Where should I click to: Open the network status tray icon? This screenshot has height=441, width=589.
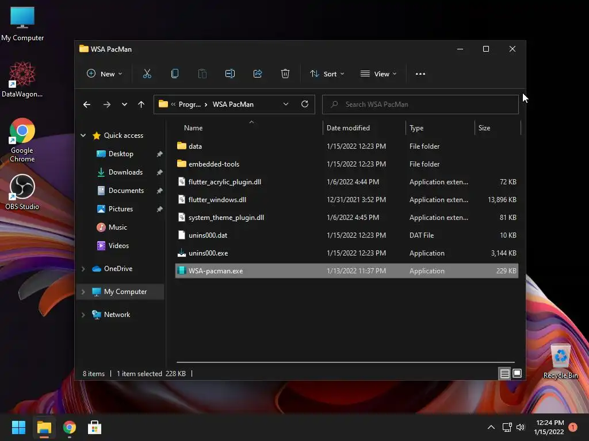coord(507,427)
